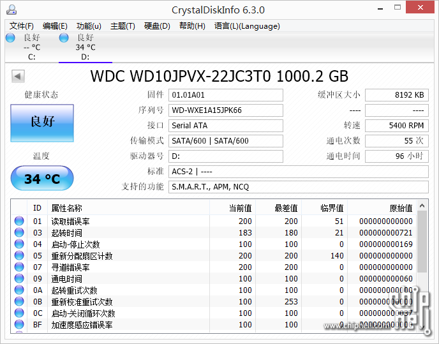Image resolution: width=439 pixels, height=344 pixels.
Task: Click raw value 000000000060
Action: click(x=386, y=279)
